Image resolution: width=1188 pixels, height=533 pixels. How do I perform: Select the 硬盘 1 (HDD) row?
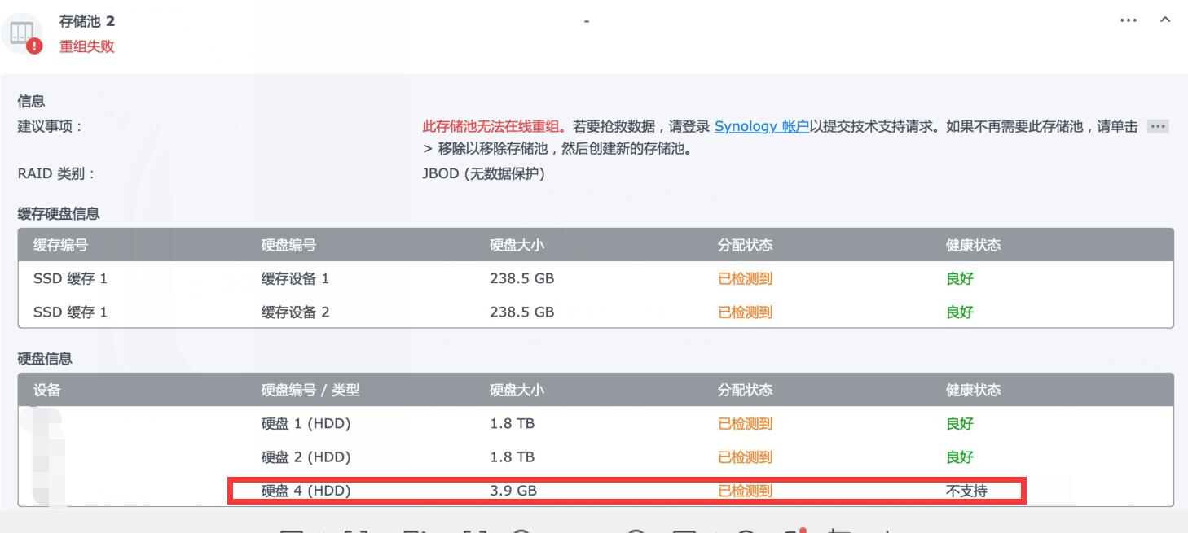tap(306, 423)
